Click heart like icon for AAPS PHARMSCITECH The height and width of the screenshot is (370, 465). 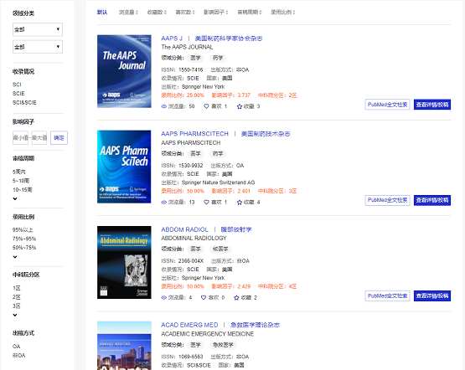click(x=206, y=202)
